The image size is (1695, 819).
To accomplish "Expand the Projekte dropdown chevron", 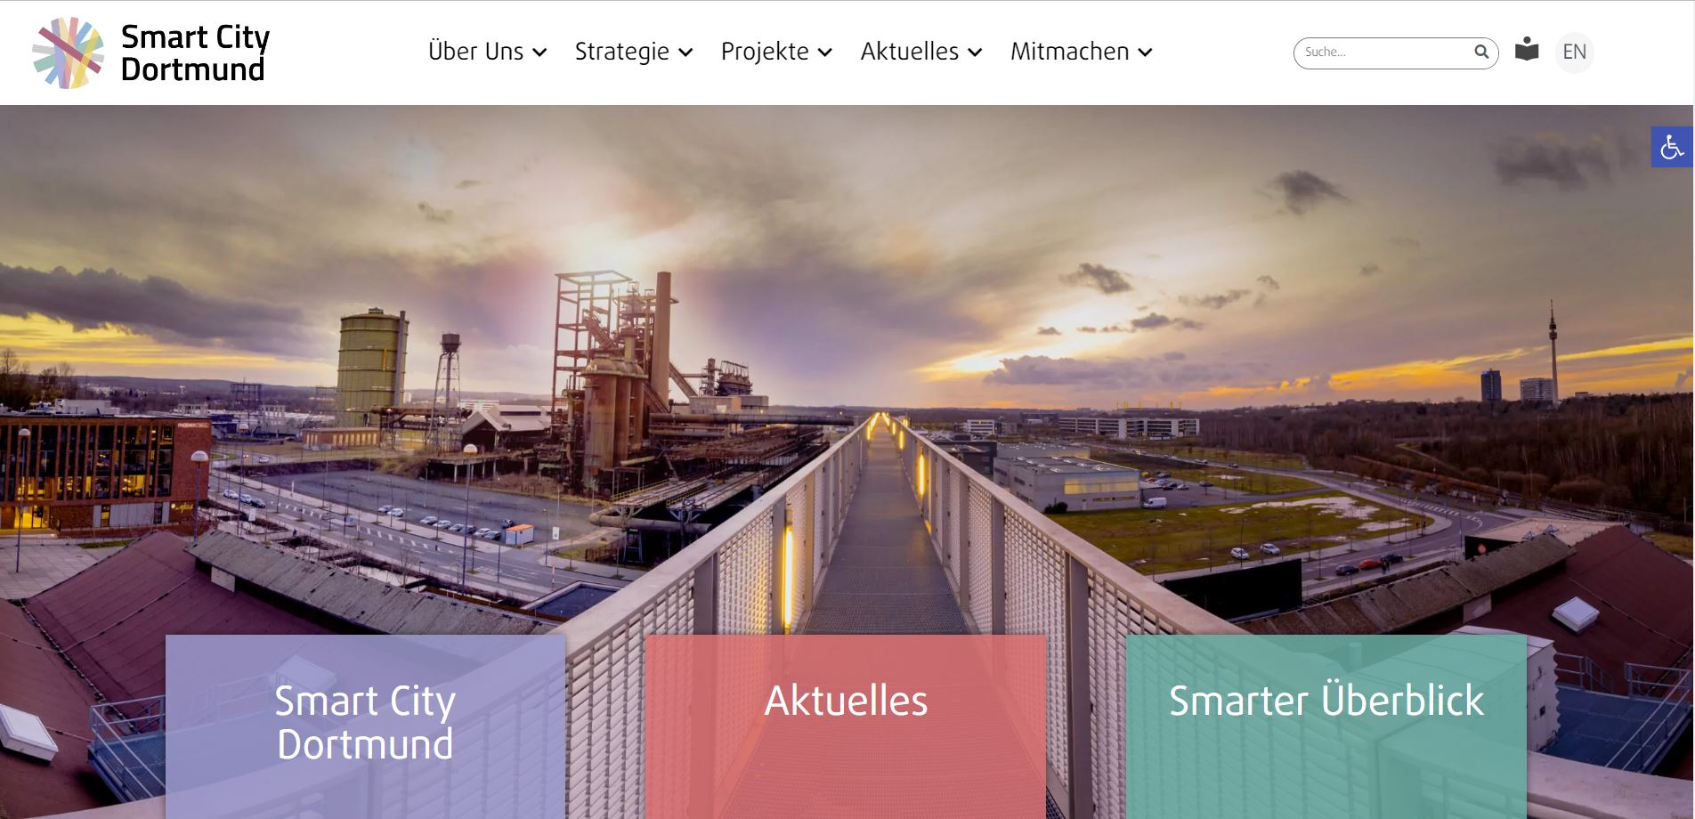I will pos(825,53).
